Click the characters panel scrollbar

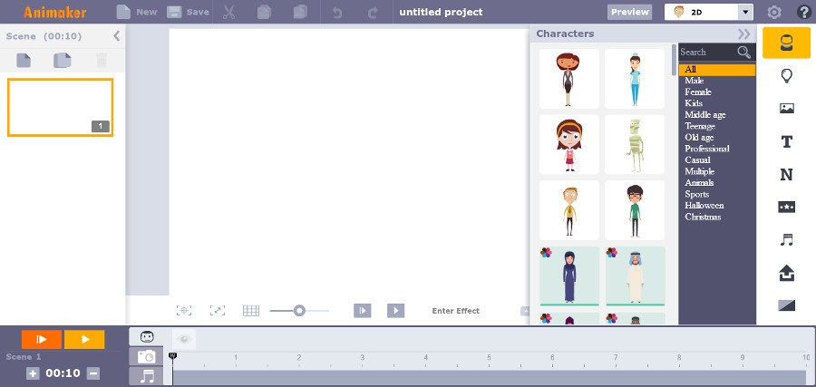[674, 60]
